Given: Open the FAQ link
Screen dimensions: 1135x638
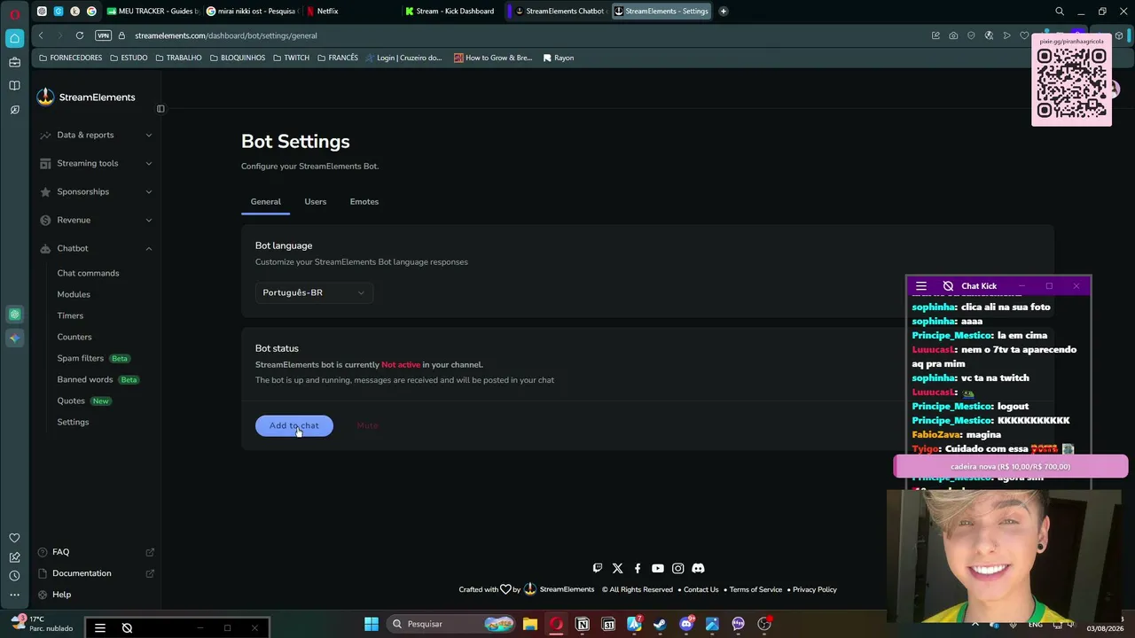Looking at the screenshot, I should (x=60, y=552).
